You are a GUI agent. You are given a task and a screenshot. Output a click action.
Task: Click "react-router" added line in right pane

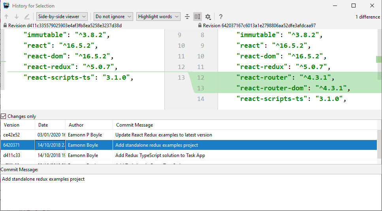pyautogui.click(x=286, y=78)
